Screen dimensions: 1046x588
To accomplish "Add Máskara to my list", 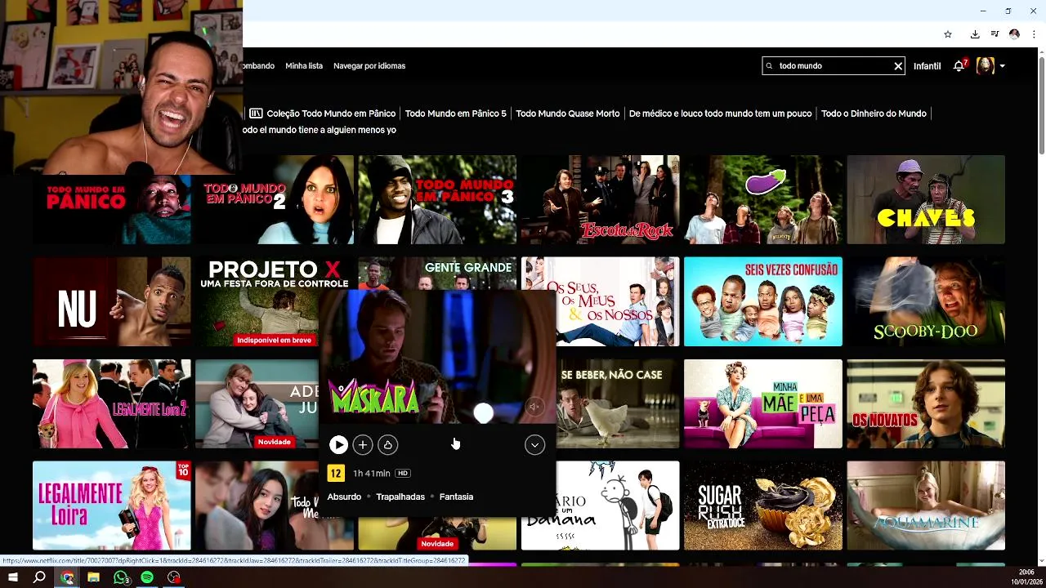I will 363,444.
